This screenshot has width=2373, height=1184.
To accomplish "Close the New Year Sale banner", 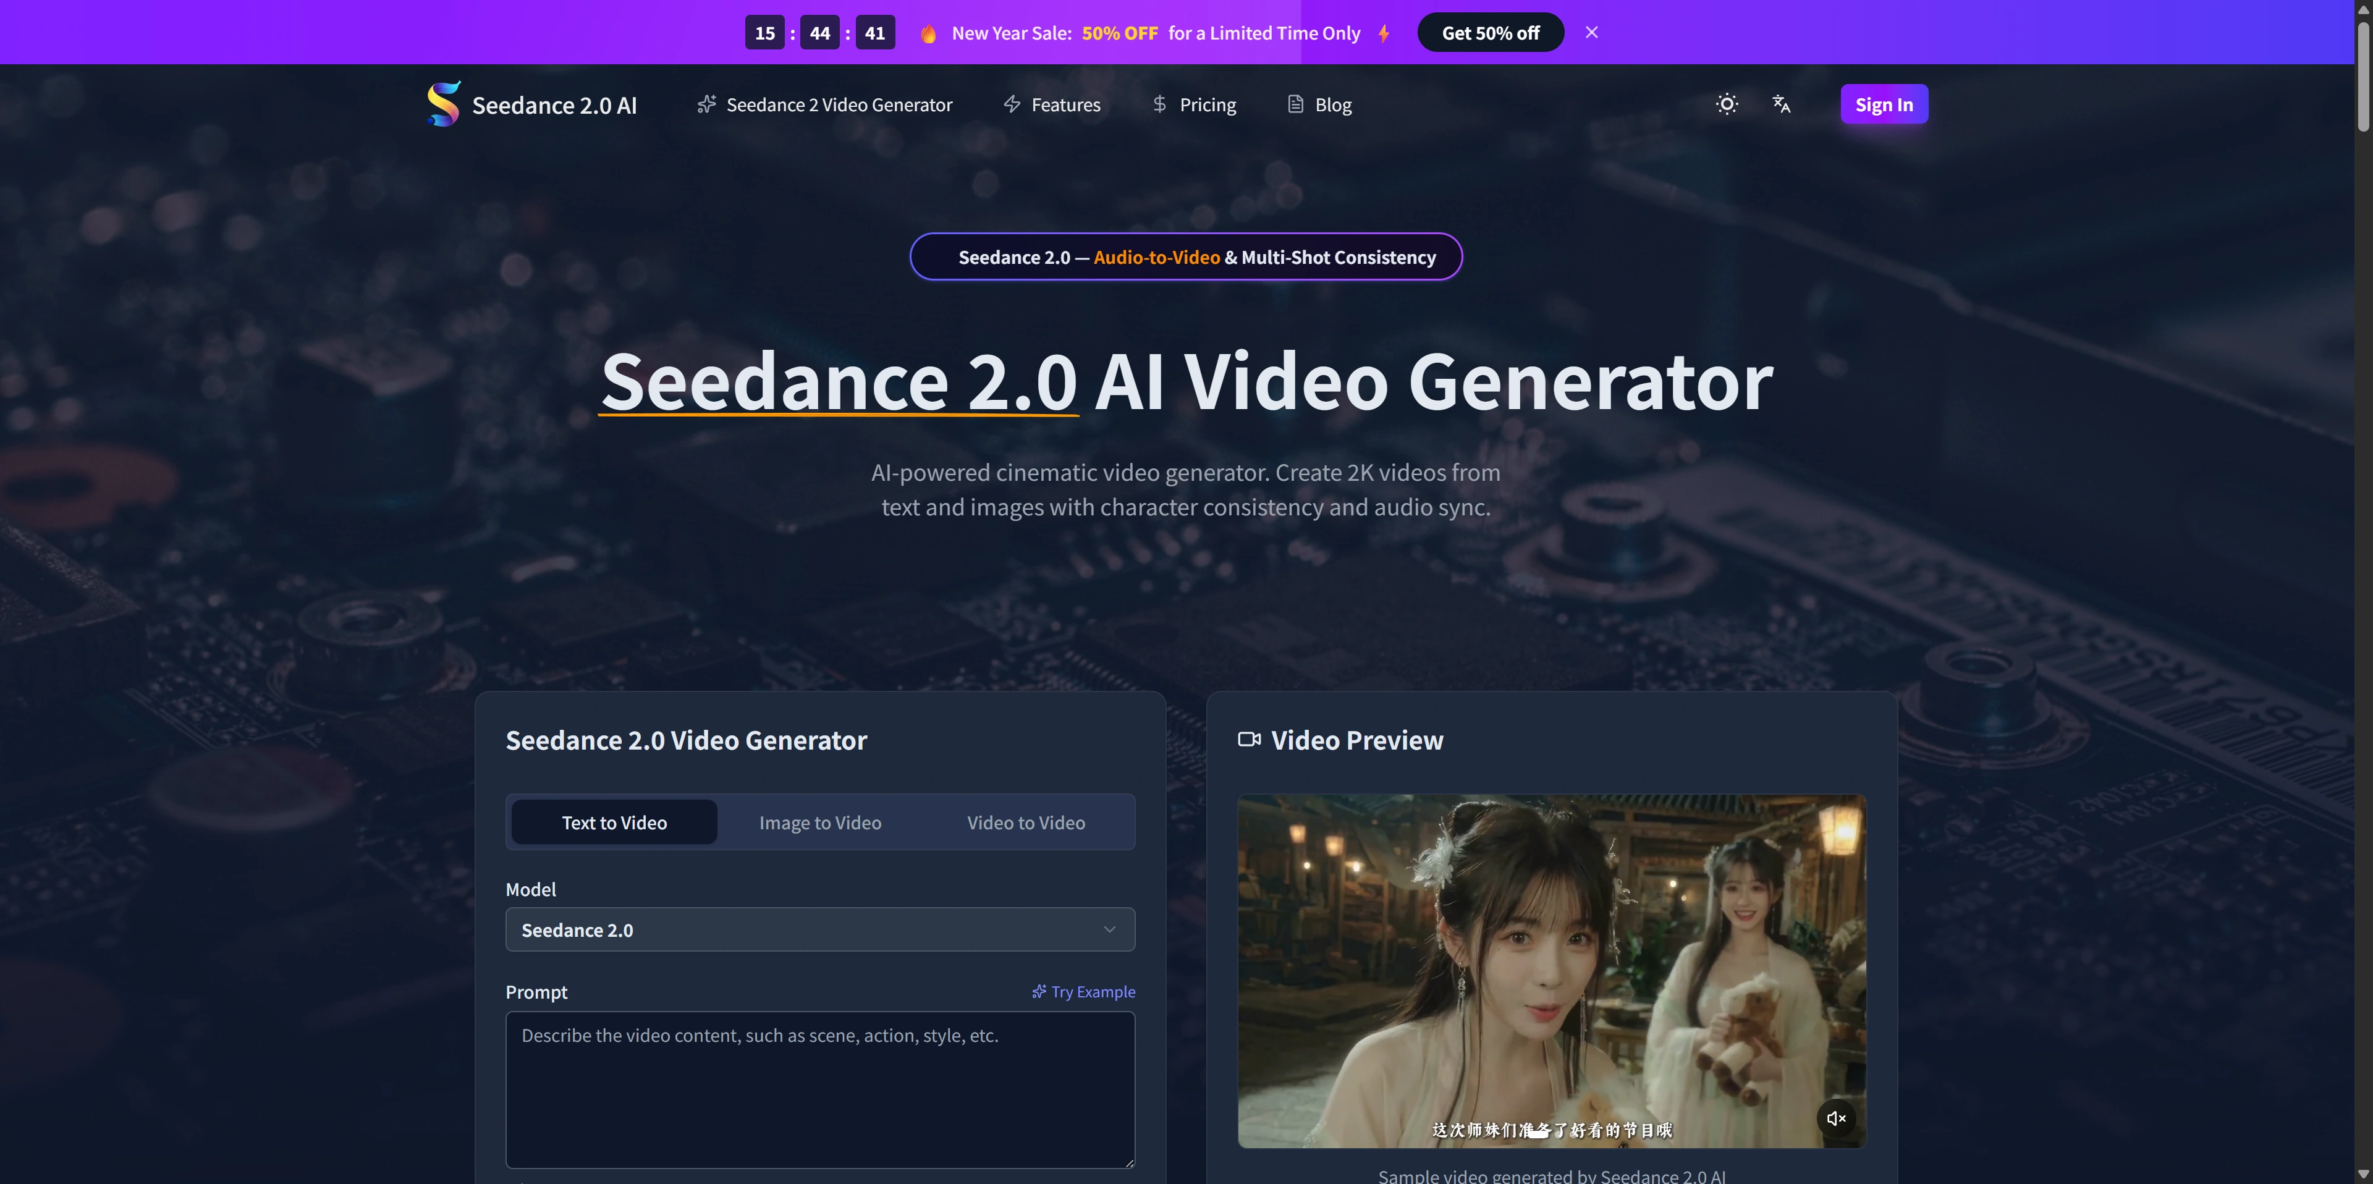I will tap(1591, 32).
